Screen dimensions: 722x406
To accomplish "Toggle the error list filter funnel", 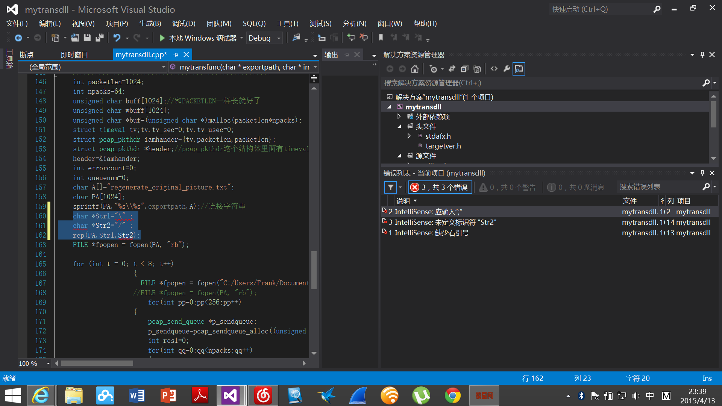I will [391, 187].
